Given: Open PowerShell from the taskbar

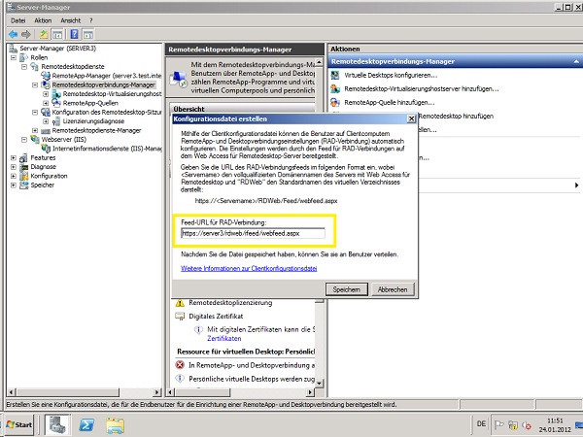Looking at the screenshot, I should tap(86, 424).
